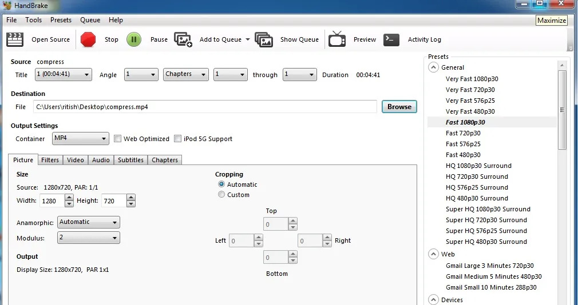Tick the iPod 5G Support checkbox
The image size is (578, 305).
(x=177, y=139)
